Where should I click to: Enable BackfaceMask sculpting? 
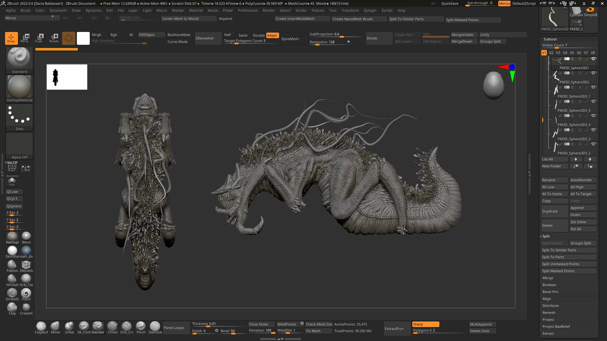(x=179, y=35)
